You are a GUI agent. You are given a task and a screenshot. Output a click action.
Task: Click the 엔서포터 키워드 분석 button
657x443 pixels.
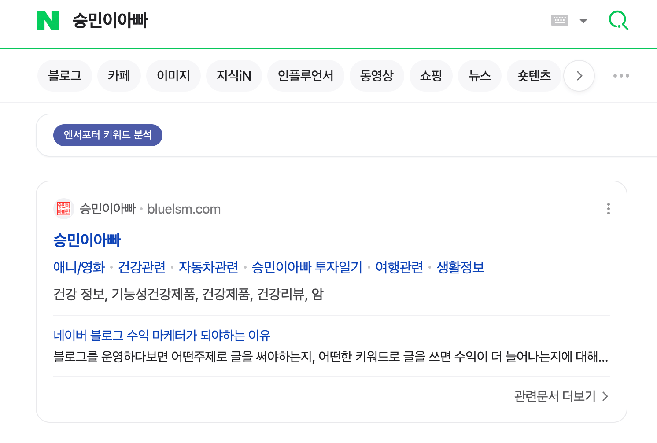[x=107, y=135]
